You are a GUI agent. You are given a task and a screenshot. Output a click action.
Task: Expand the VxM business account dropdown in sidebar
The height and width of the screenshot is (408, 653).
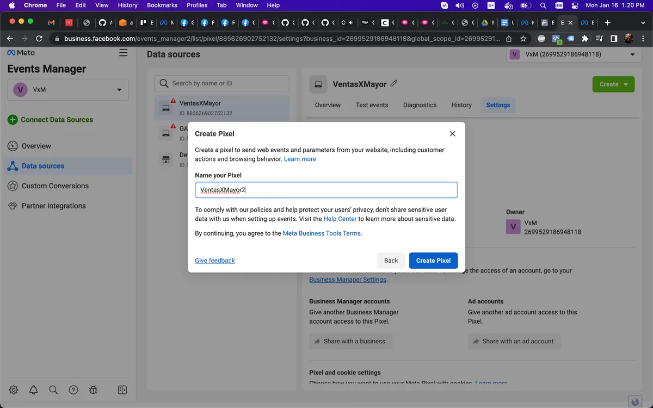pos(68,90)
